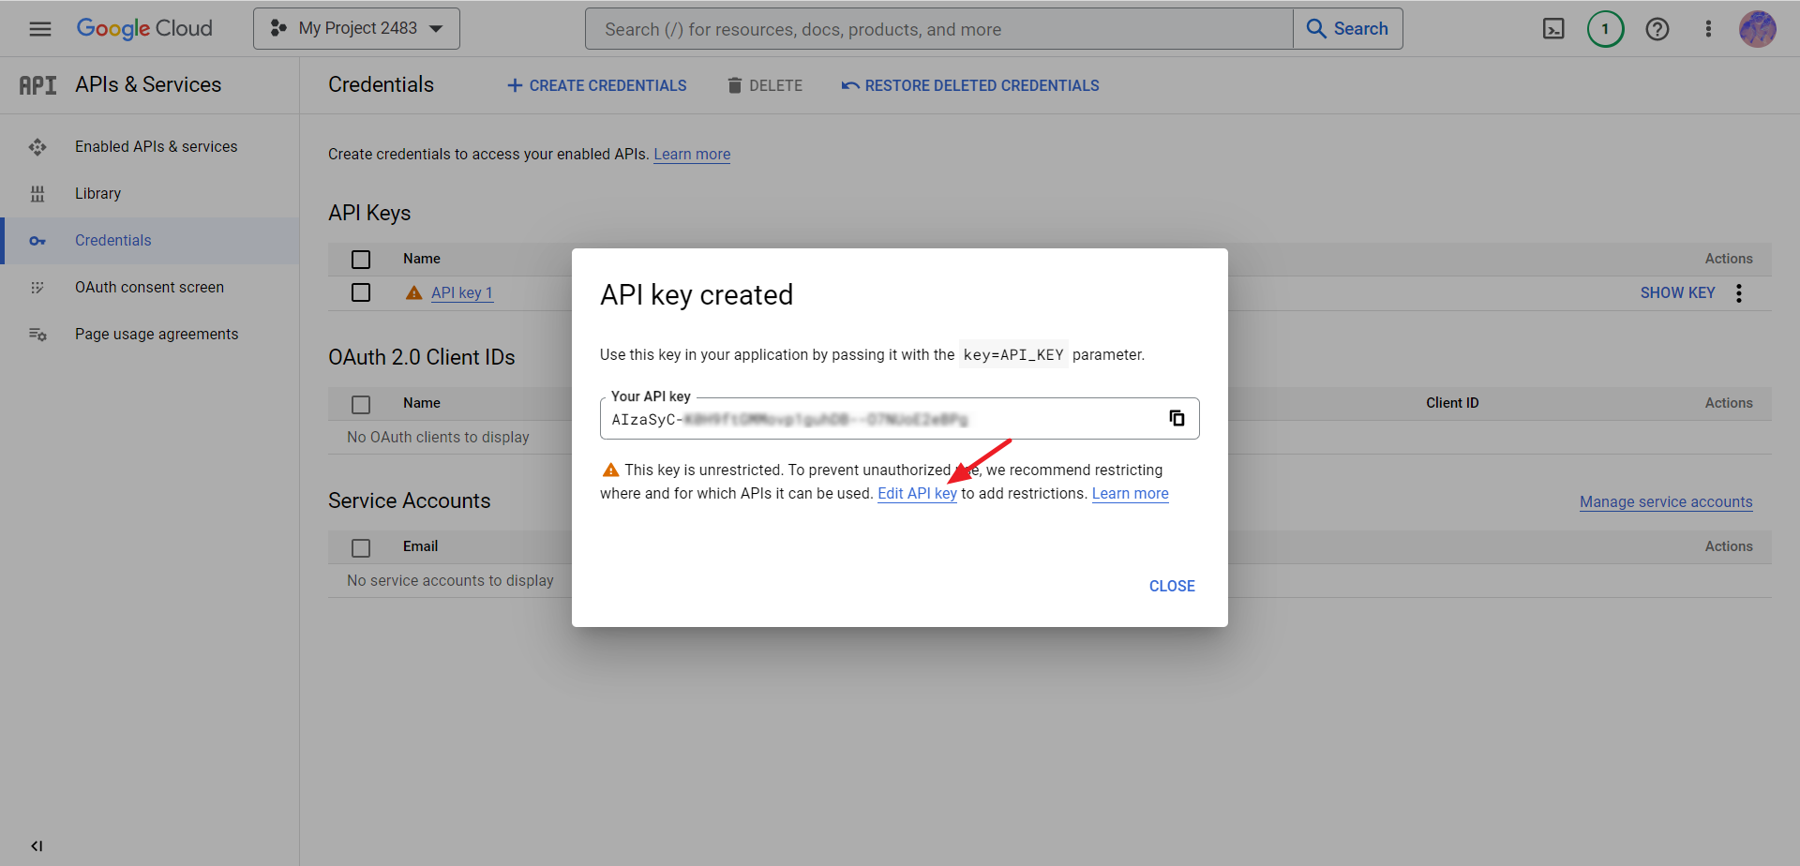Toggle select-all checkbox in OAuth Client IDs table
The image size is (1800, 866).
tap(361, 404)
